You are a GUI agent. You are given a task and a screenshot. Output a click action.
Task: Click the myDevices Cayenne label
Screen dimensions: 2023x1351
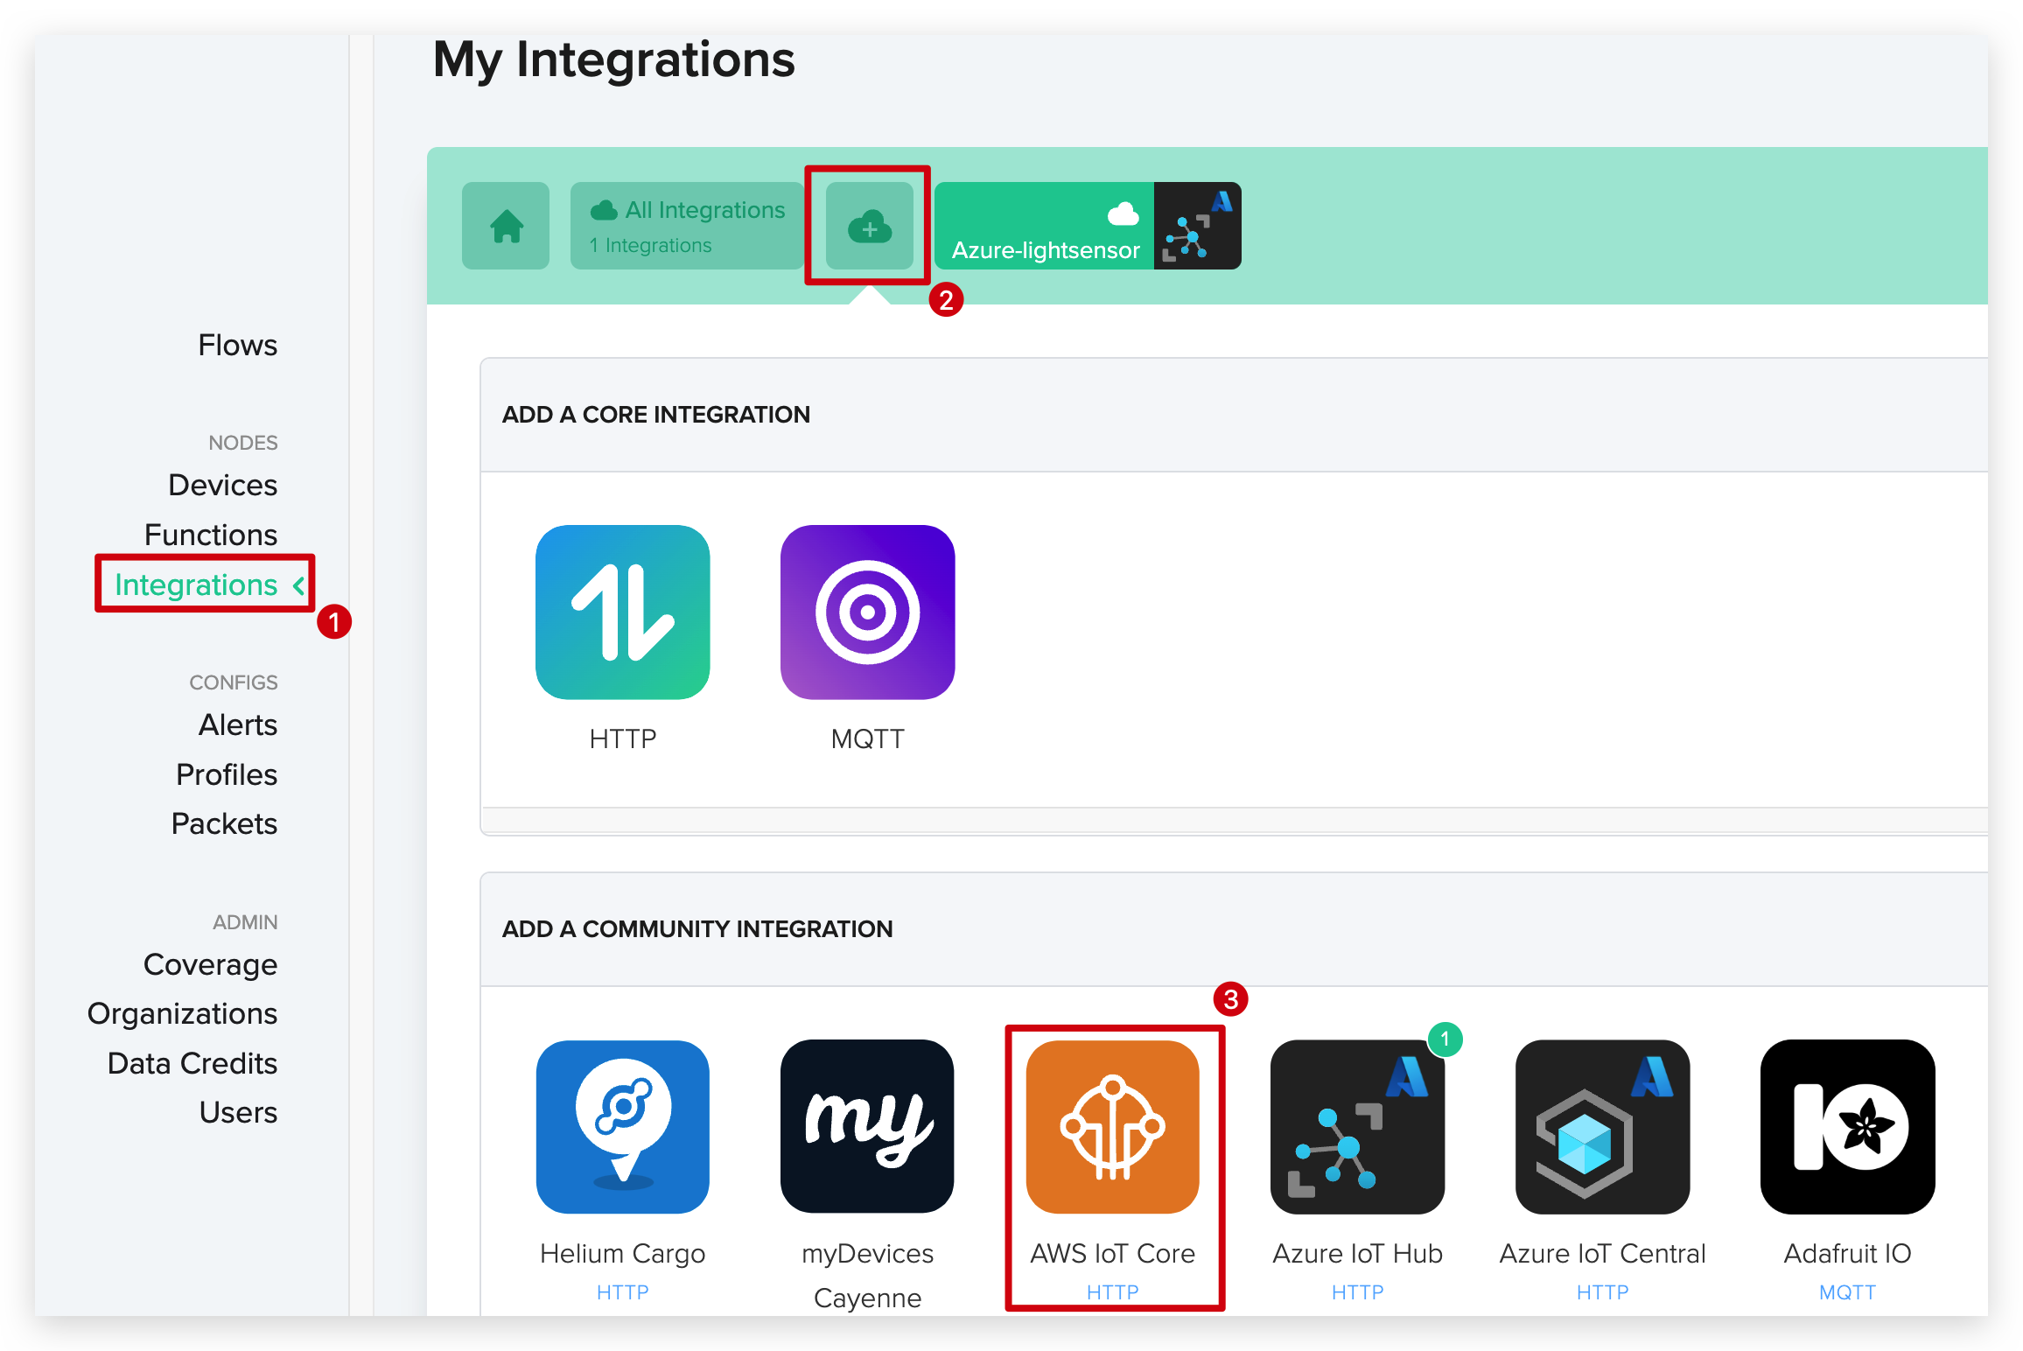click(868, 1276)
